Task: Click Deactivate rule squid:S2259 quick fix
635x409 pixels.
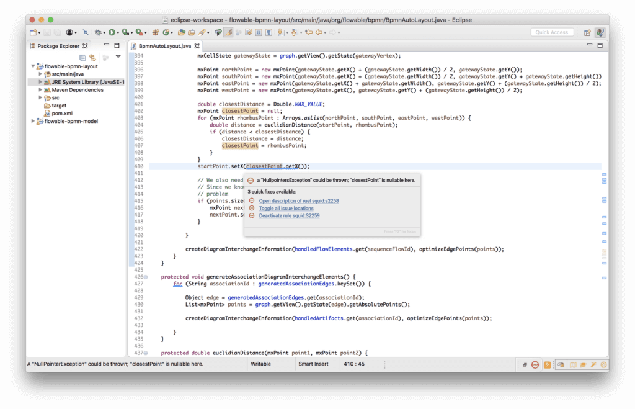Action: [289, 215]
